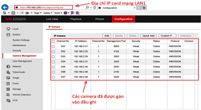Select the IP Camera sub-tab
This screenshot has width=201, height=110.
point(54,27)
